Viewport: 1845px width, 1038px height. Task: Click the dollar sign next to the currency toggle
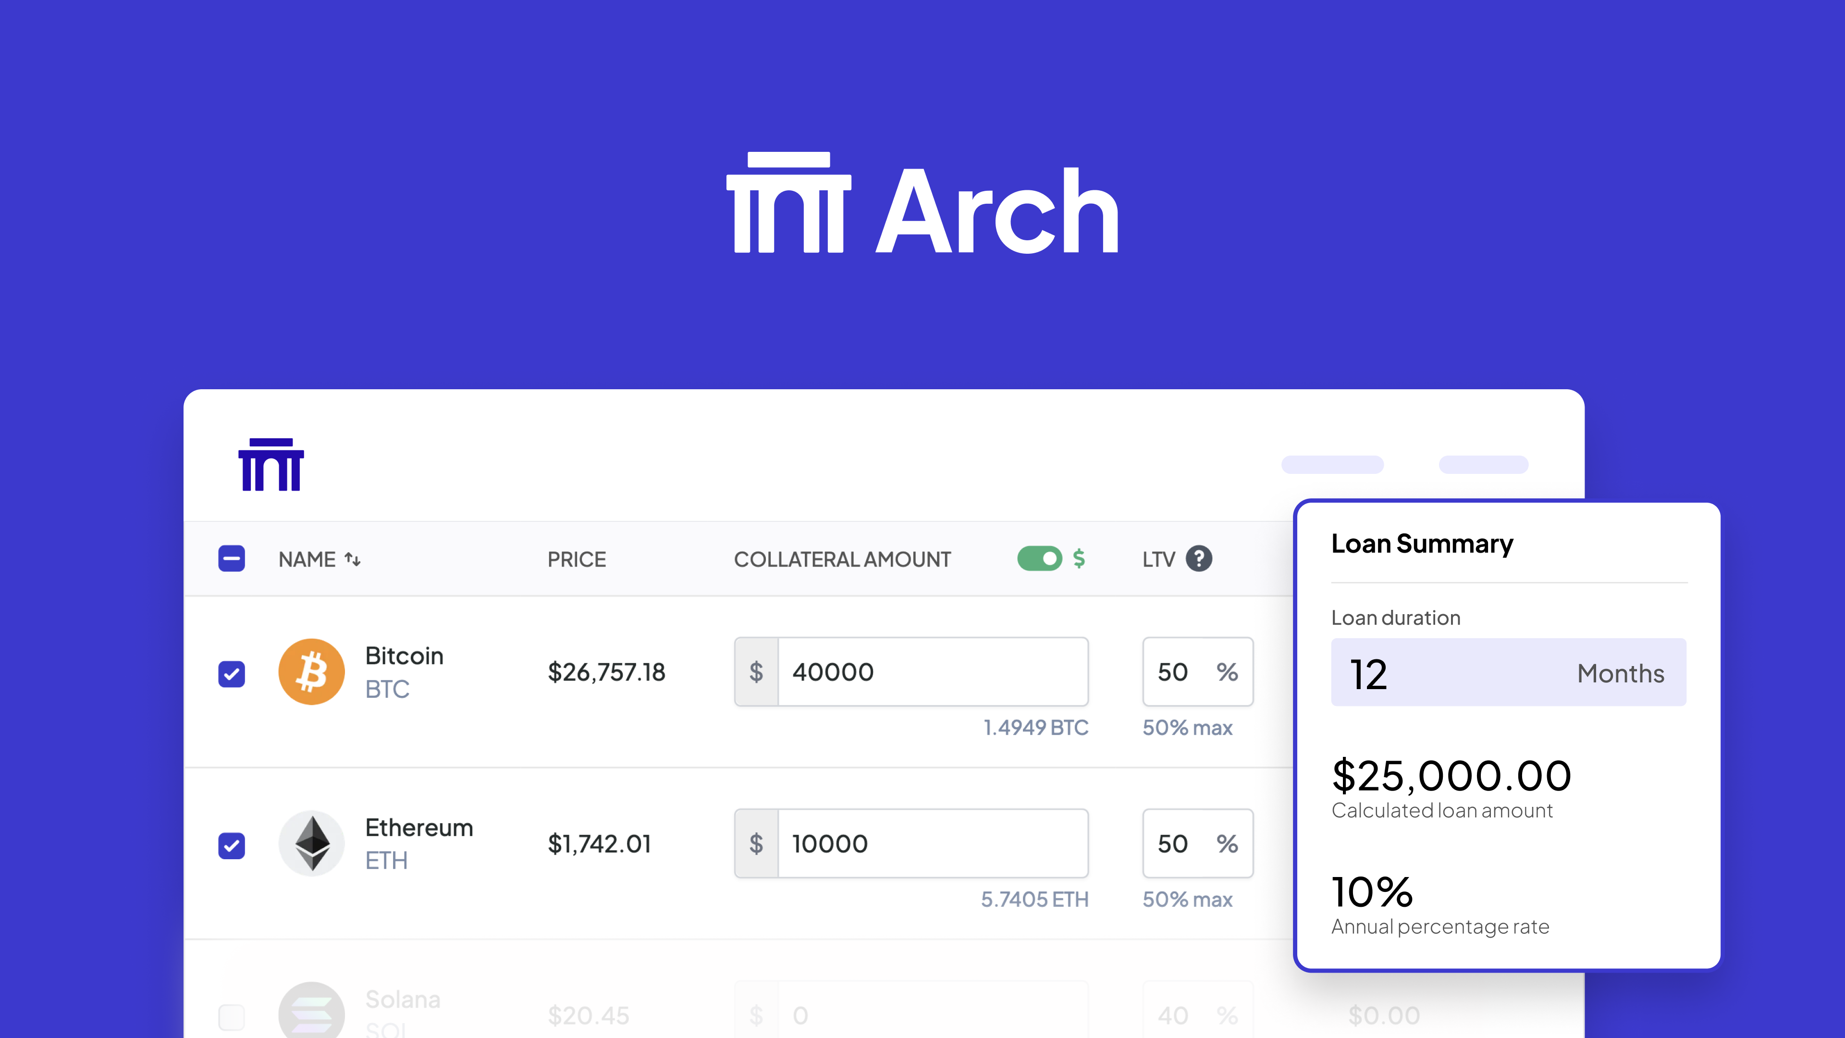(x=1079, y=559)
